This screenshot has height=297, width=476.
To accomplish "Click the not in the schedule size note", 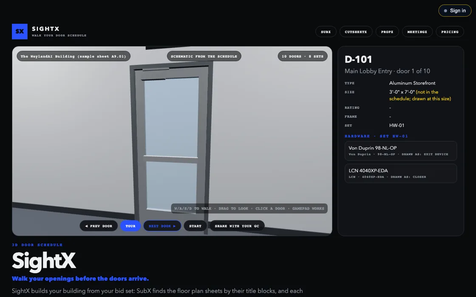I will pos(420,95).
